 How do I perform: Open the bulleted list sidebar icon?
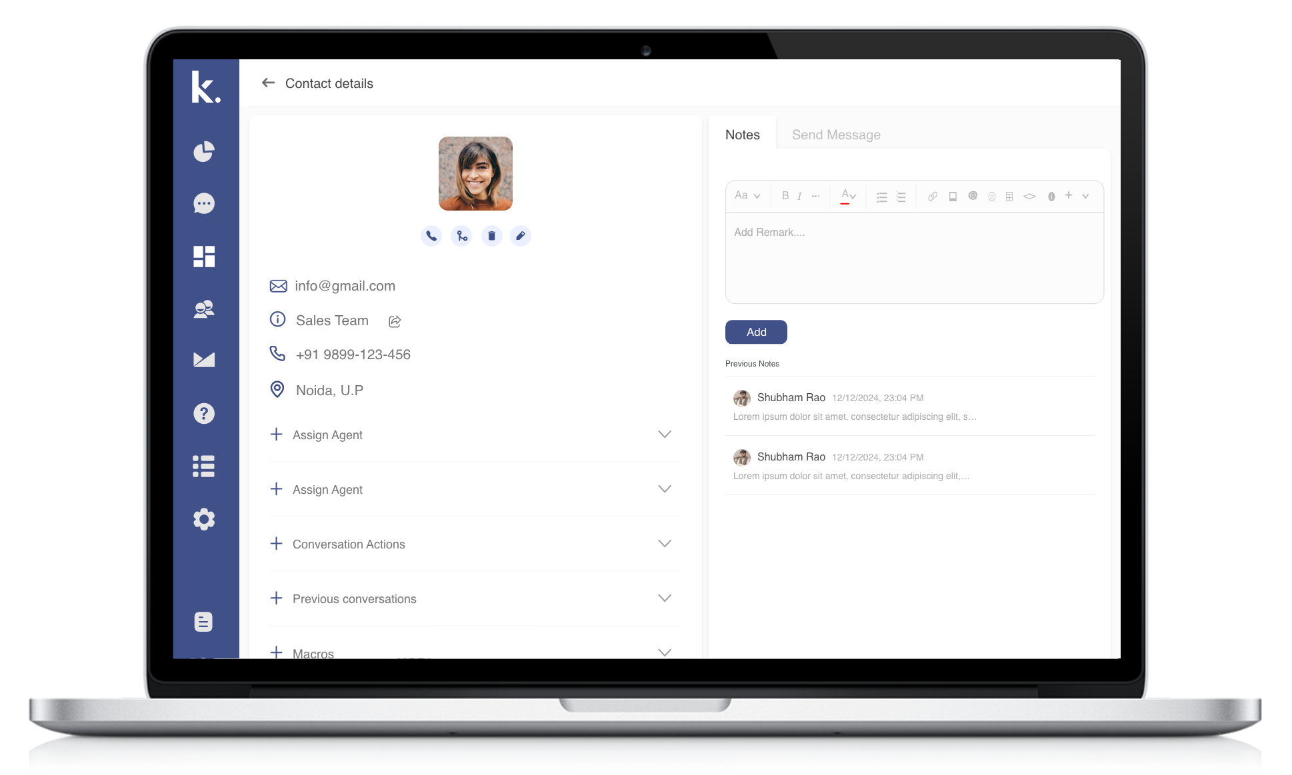click(x=204, y=466)
